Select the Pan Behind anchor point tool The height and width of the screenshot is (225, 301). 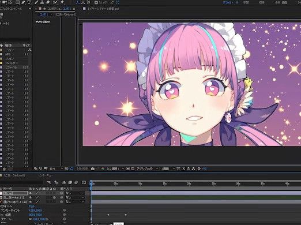click(x=10, y=2)
